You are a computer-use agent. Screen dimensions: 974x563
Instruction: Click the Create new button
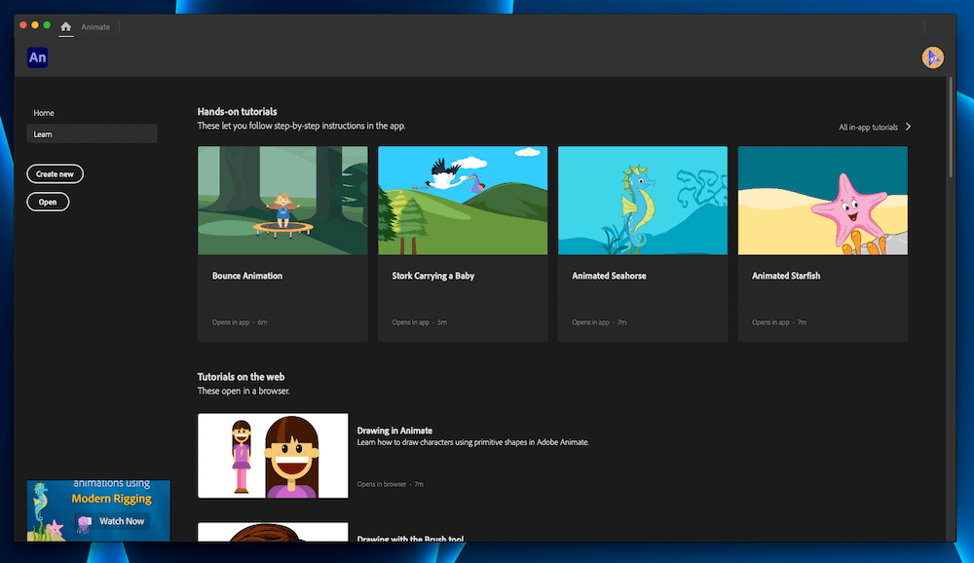(x=55, y=174)
